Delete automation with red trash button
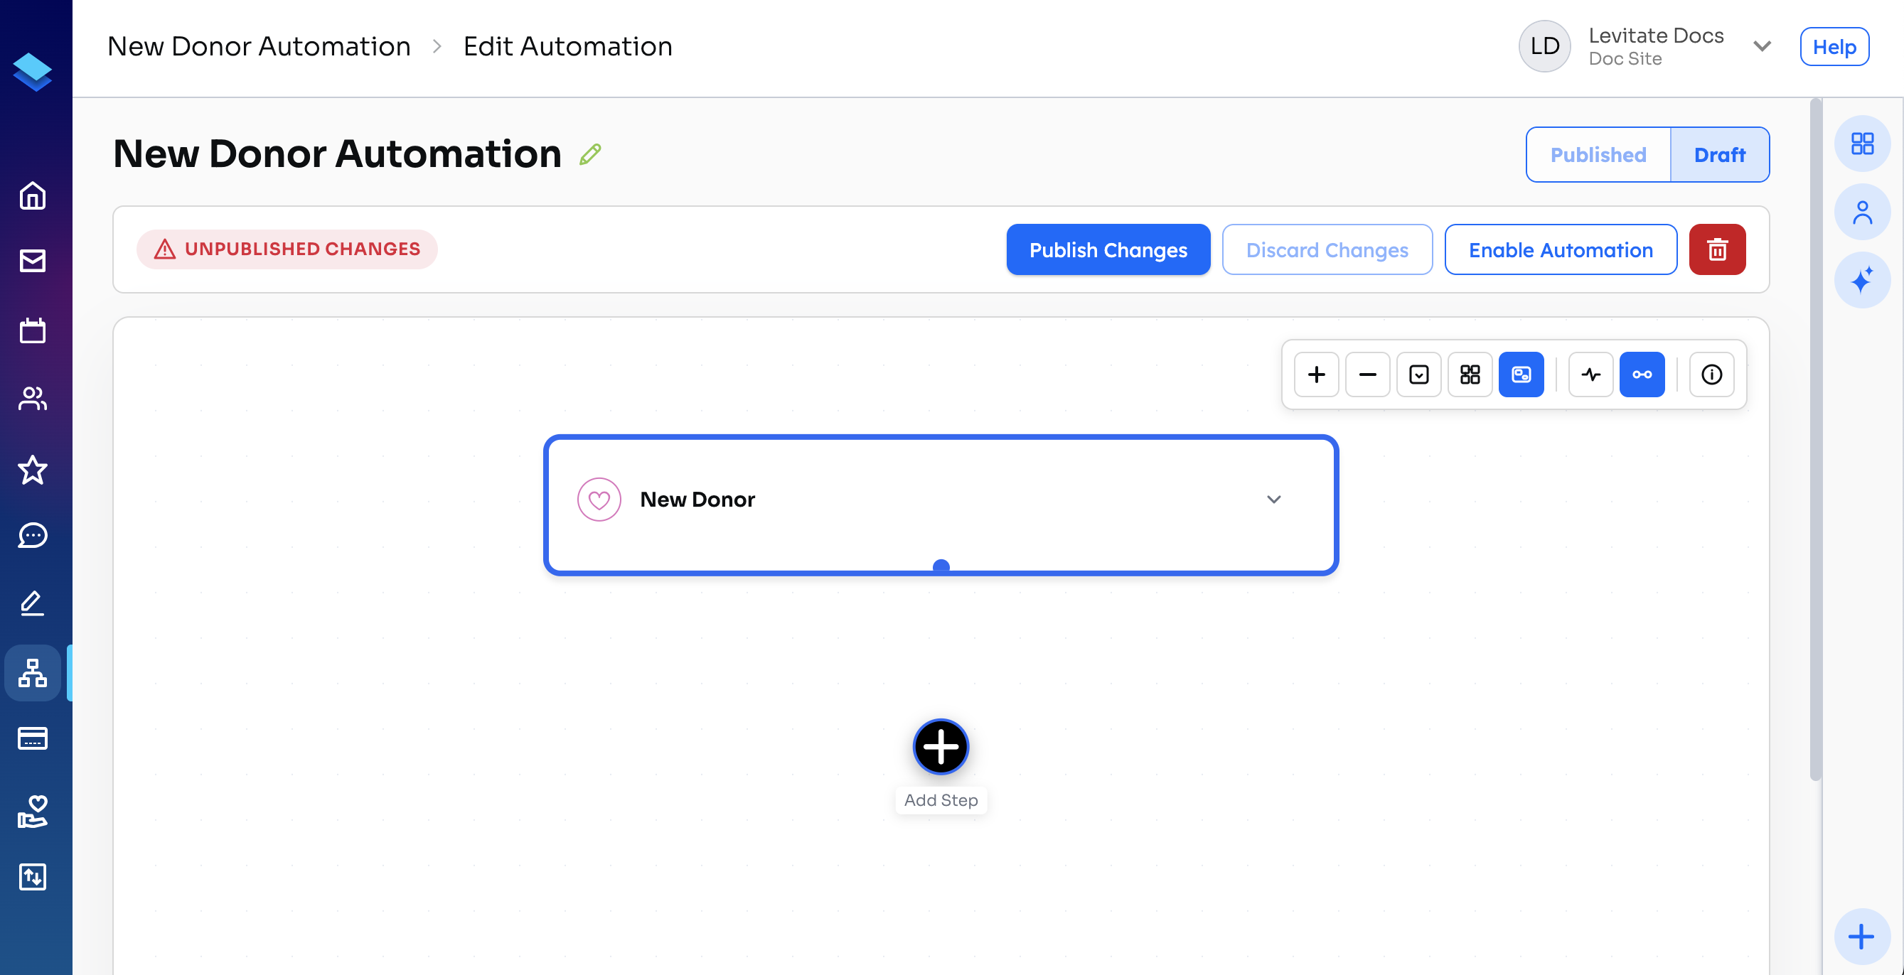The height and width of the screenshot is (975, 1904). (x=1717, y=249)
